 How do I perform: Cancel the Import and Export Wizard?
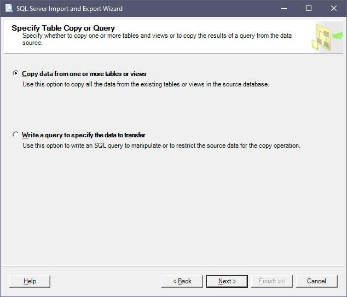pos(316,281)
